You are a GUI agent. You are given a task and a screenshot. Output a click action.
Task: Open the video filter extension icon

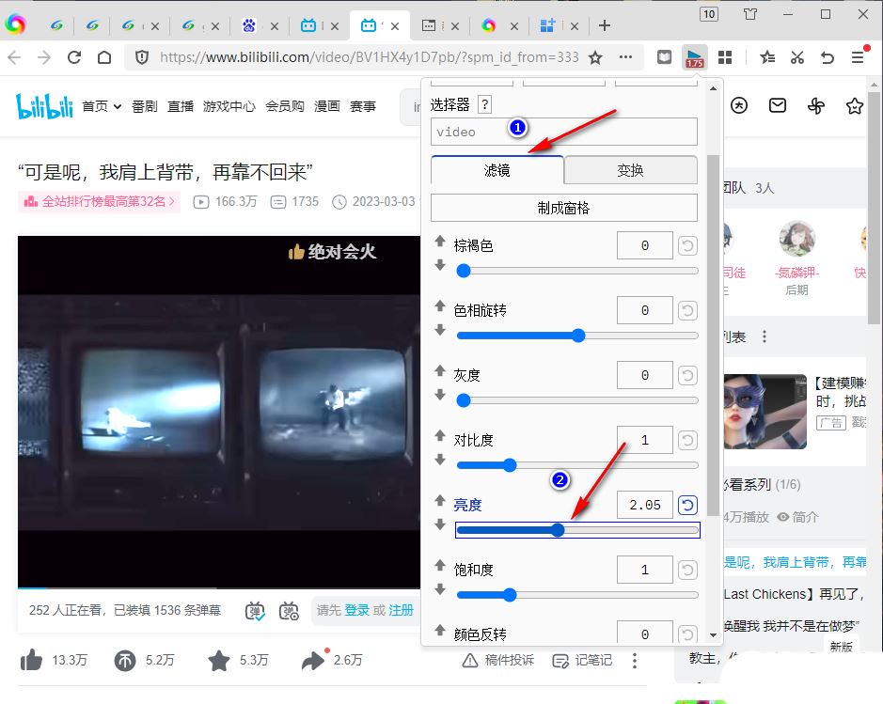[x=694, y=57]
